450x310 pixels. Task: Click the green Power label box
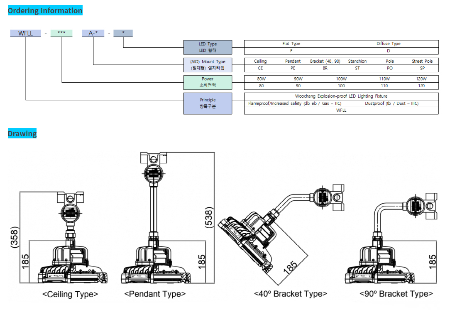pos(208,82)
